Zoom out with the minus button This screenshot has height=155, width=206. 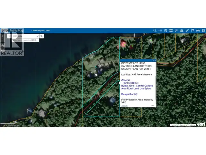click(3, 40)
